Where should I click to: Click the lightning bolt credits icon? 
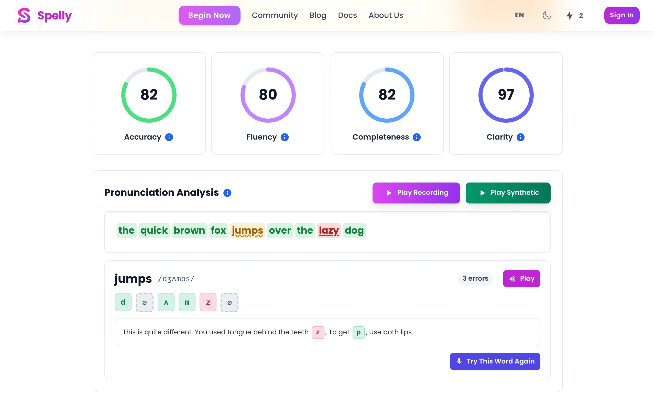pos(570,15)
